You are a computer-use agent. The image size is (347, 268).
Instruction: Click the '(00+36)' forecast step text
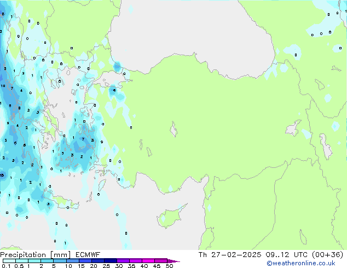click(x=327, y=255)
